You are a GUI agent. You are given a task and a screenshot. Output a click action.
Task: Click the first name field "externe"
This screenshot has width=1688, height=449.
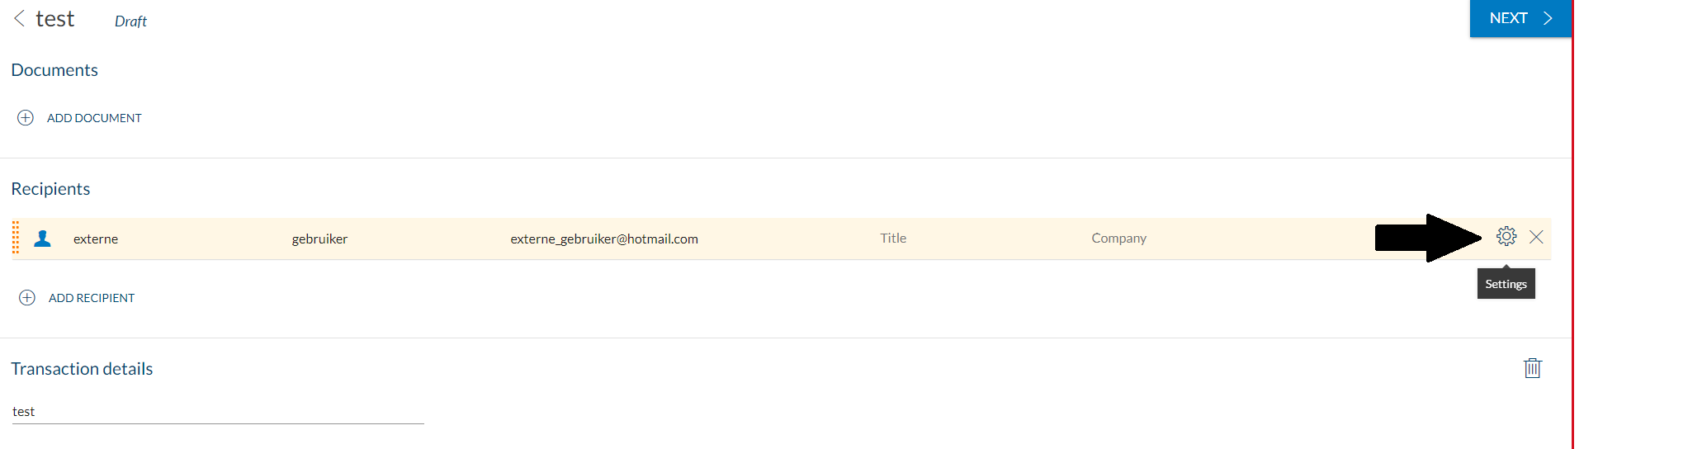click(x=96, y=239)
